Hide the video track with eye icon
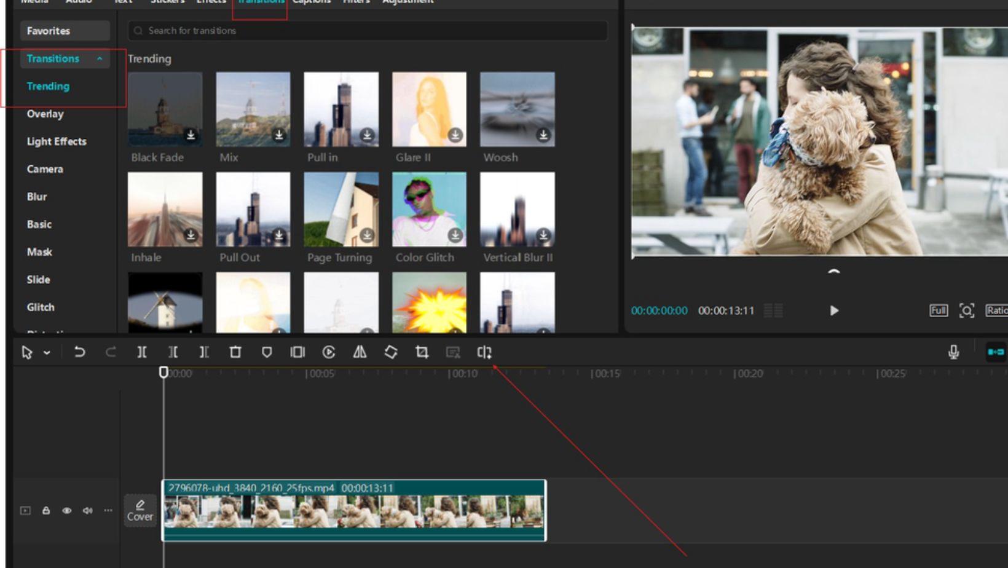 point(67,510)
